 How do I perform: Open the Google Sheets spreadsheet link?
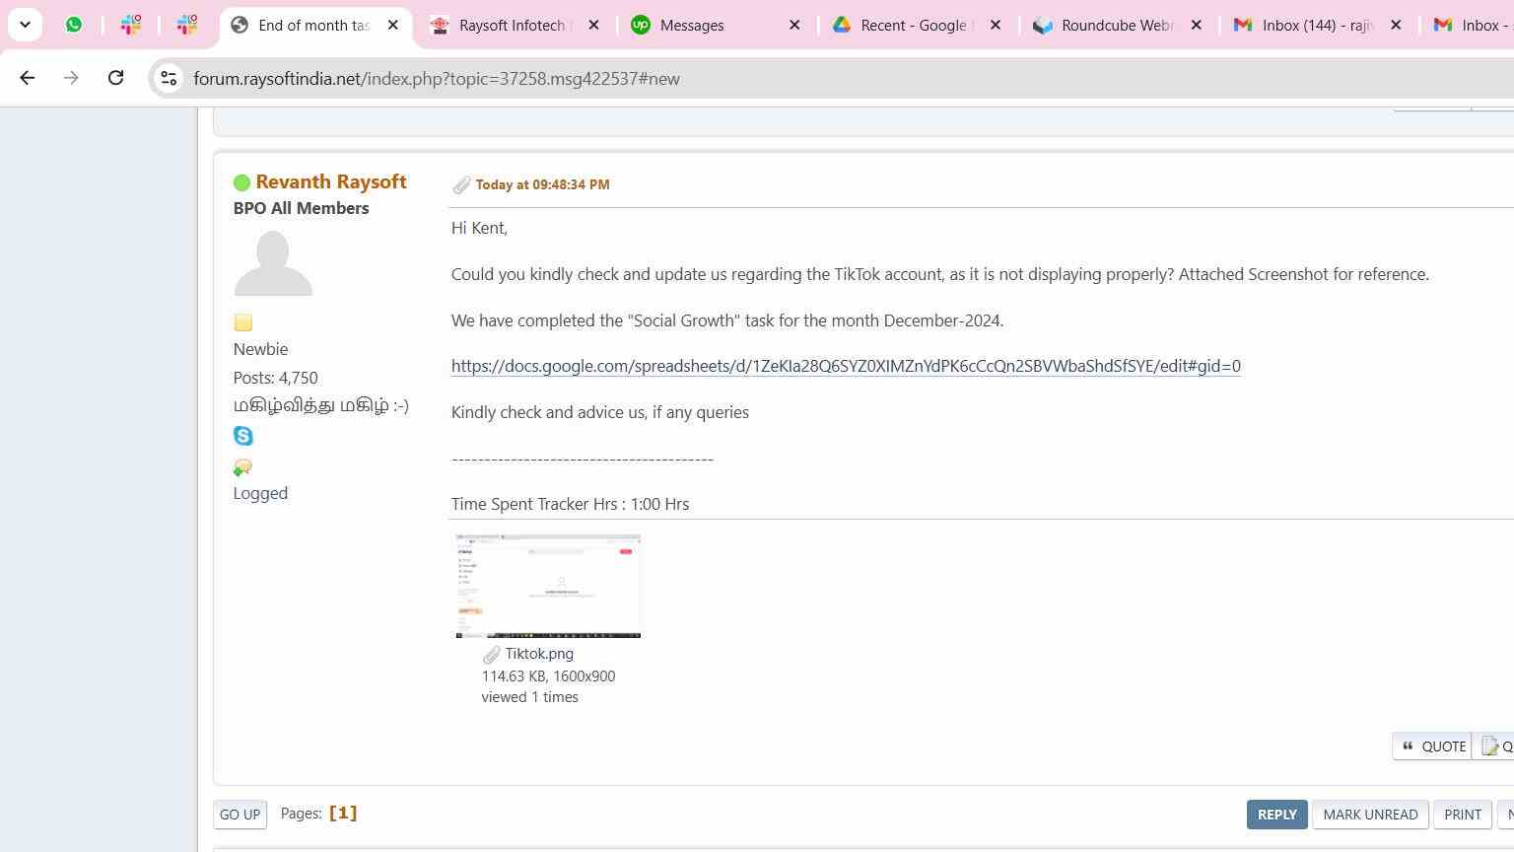coord(846,366)
